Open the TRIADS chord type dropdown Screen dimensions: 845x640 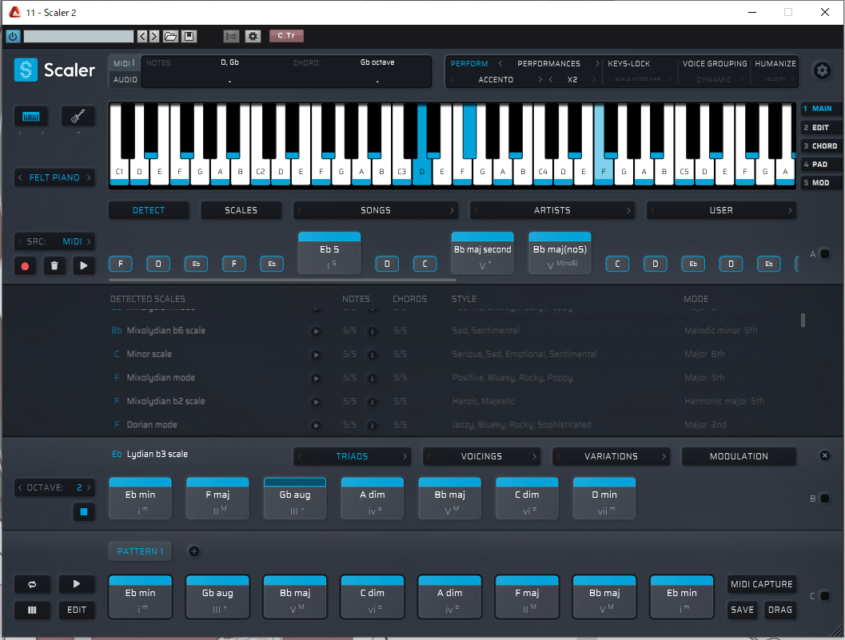(353, 456)
